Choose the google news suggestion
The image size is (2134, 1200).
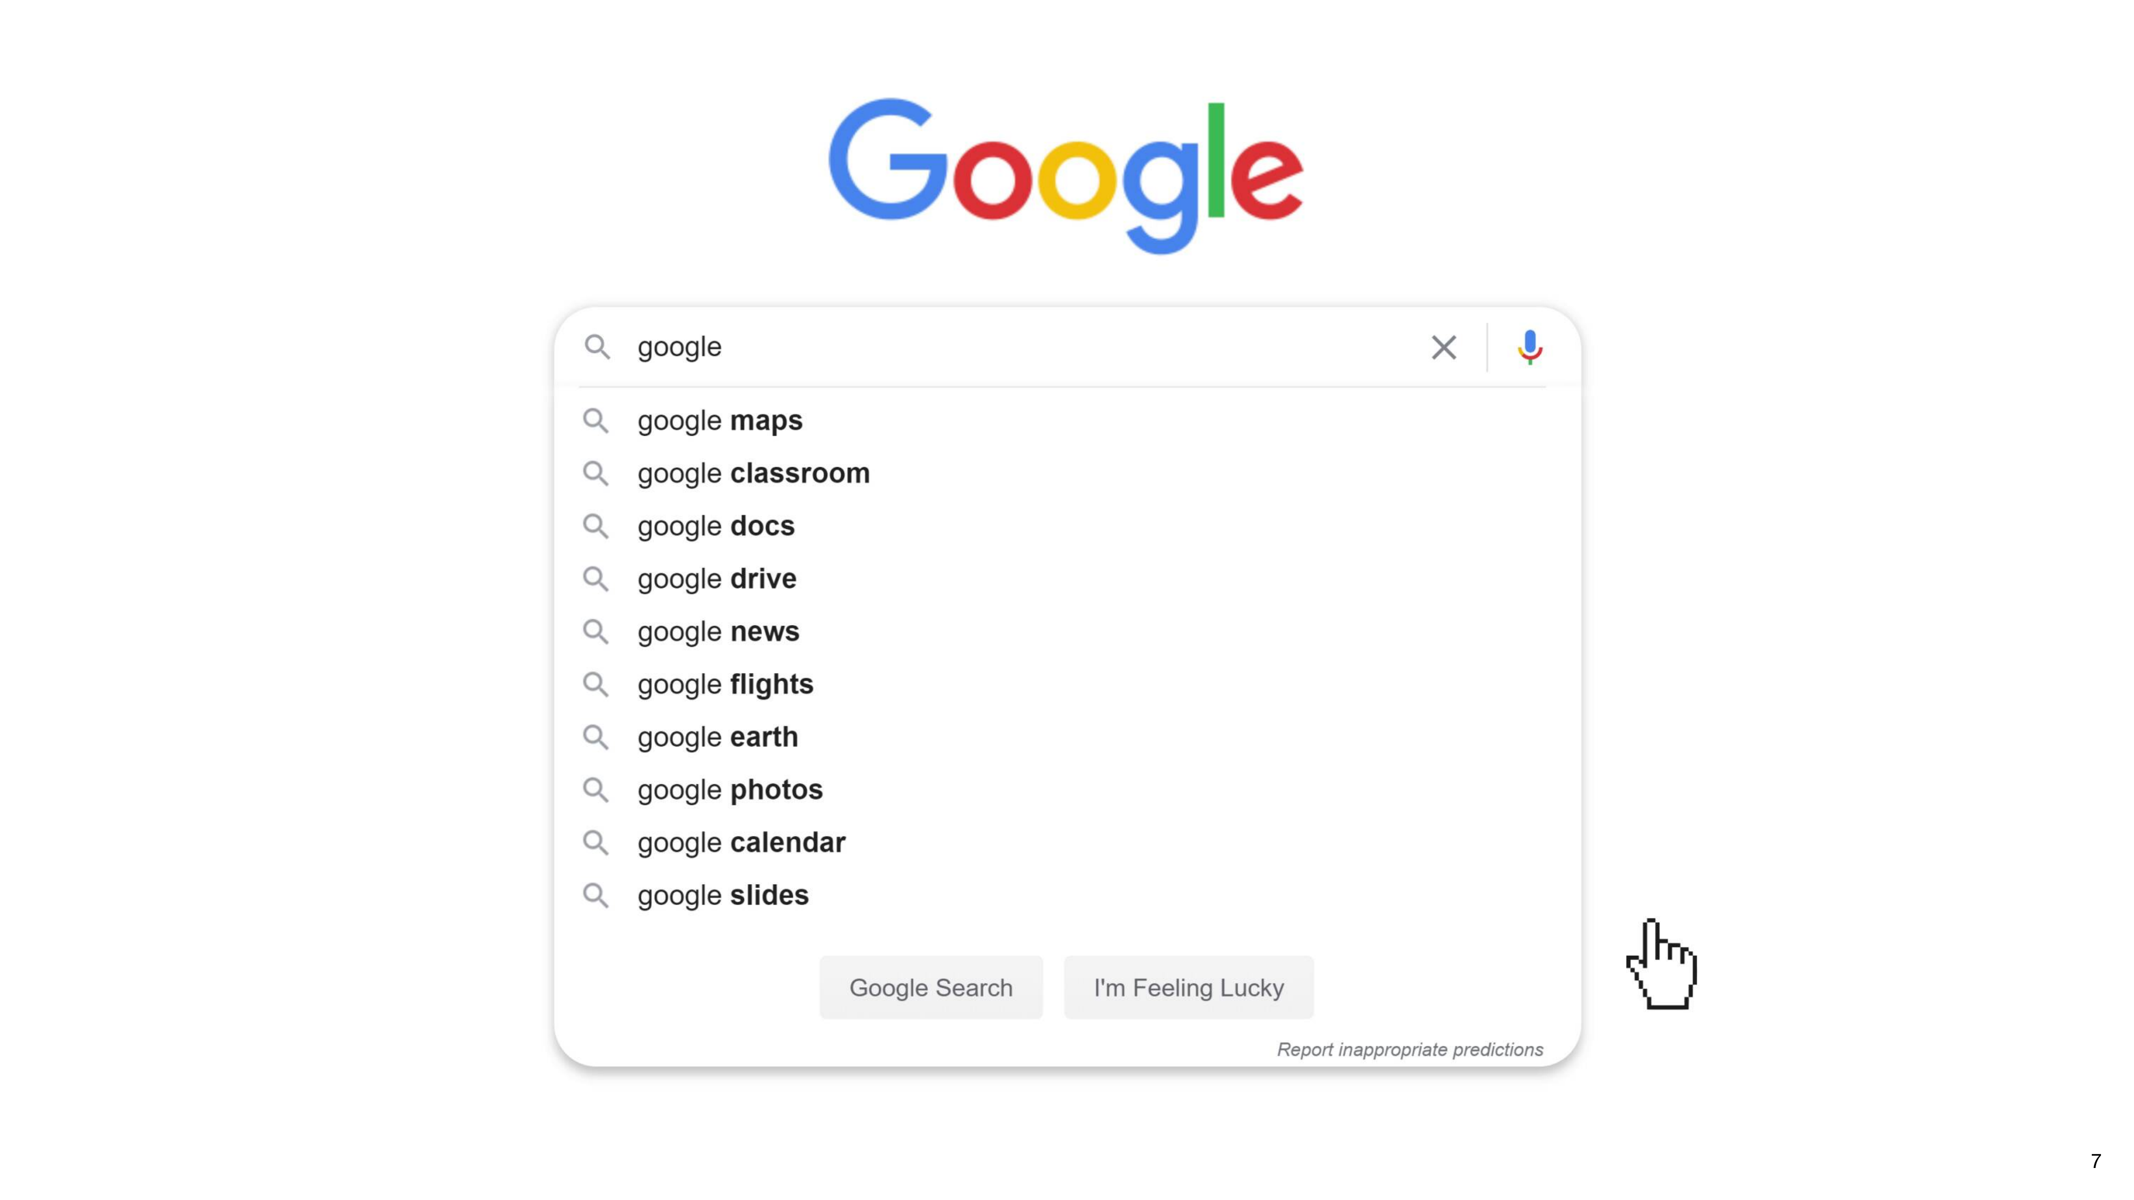tap(1067, 632)
